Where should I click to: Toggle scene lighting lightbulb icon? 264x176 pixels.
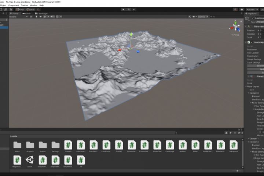click(36, 16)
